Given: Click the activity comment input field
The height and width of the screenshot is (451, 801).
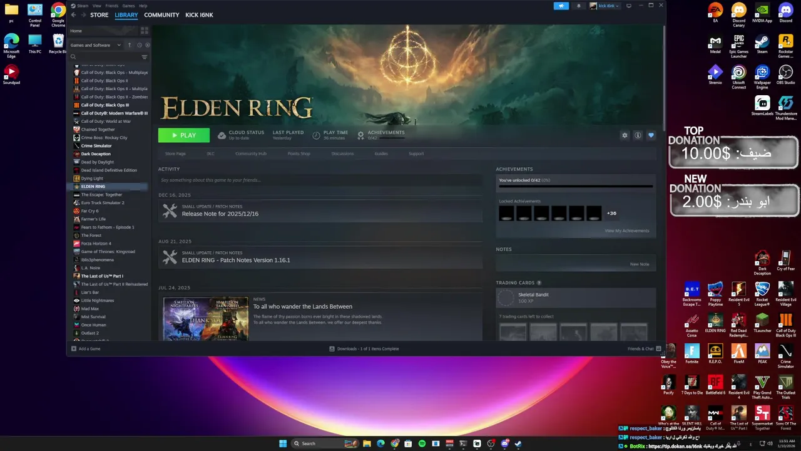Looking at the screenshot, I should coord(320,180).
